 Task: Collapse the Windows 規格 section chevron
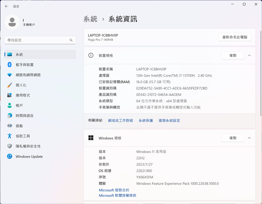coord(249,138)
